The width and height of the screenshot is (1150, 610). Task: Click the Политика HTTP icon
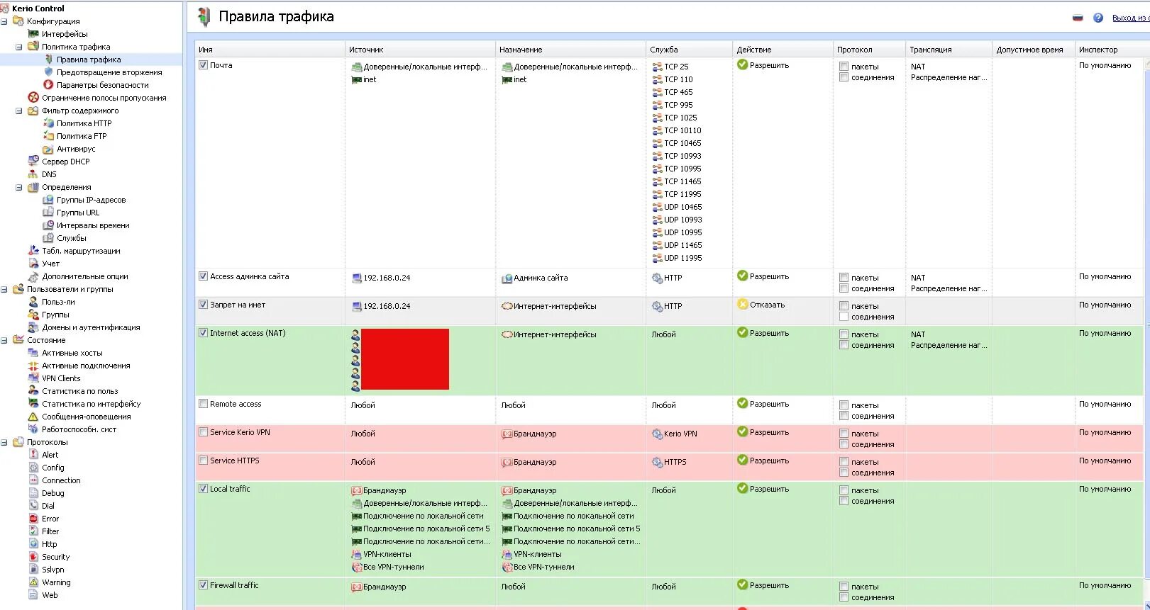48,123
